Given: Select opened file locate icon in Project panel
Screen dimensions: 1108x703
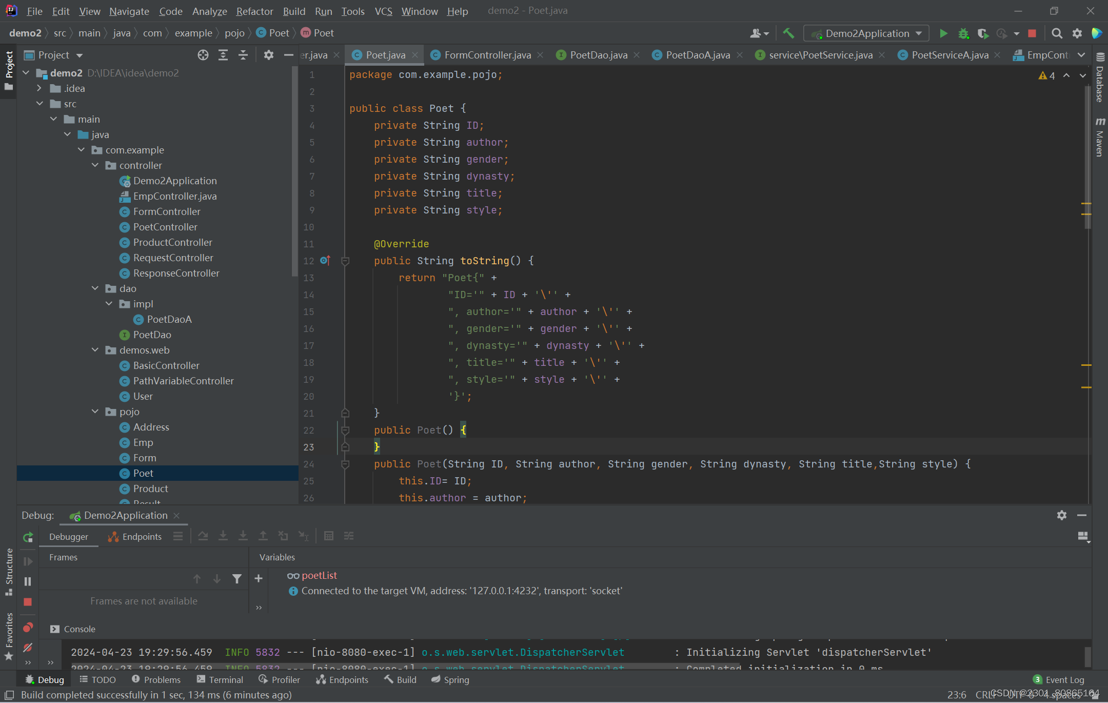Looking at the screenshot, I should 203,55.
